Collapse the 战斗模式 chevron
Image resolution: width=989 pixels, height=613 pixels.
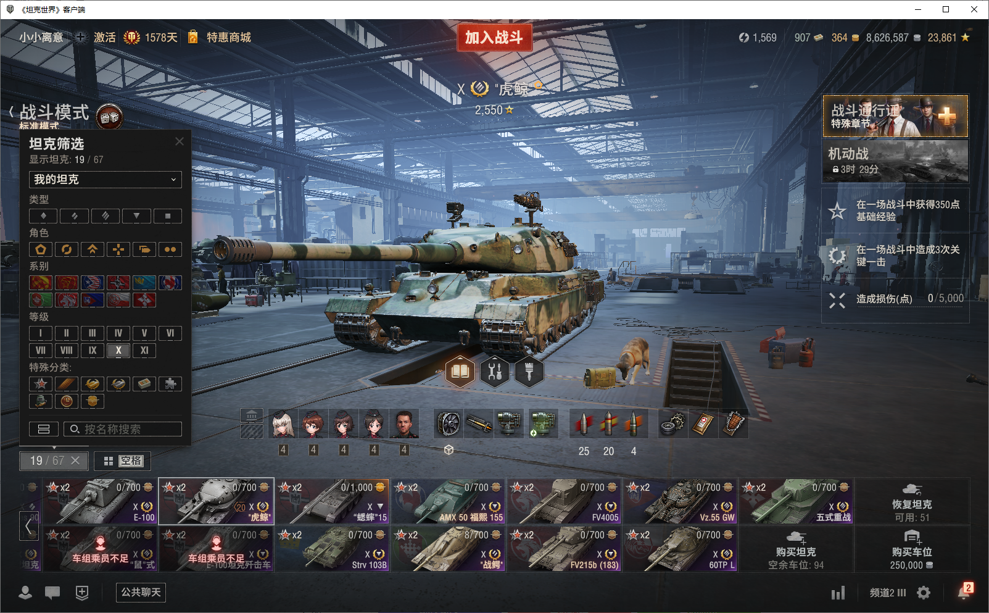12,112
